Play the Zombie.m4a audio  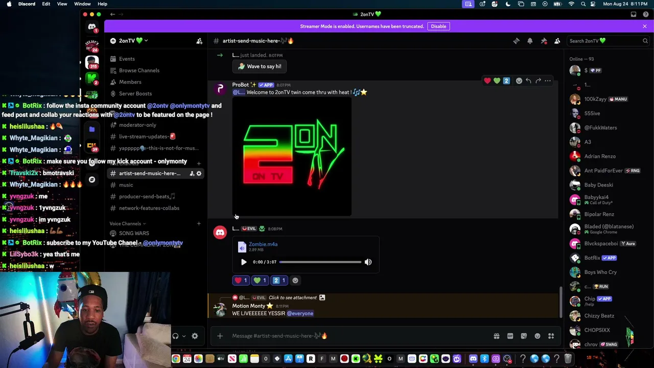tap(244, 262)
